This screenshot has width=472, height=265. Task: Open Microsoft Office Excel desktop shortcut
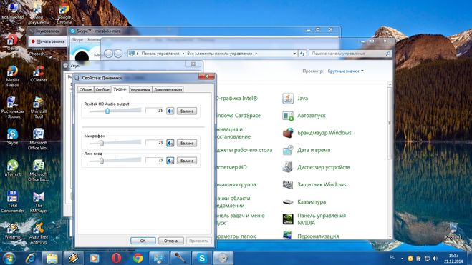click(39, 171)
